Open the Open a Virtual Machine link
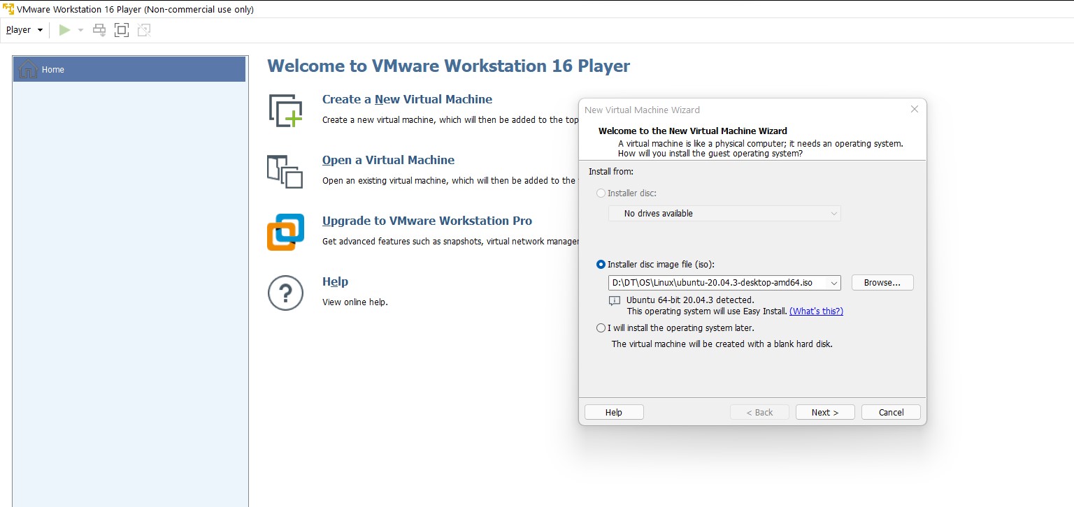Image resolution: width=1074 pixels, height=507 pixels. pyautogui.click(x=388, y=160)
